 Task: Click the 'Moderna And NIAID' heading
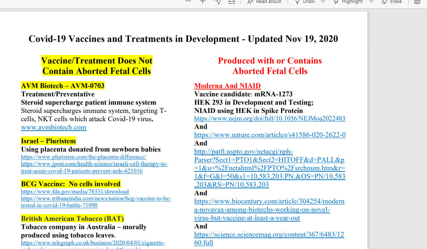(227, 86)
